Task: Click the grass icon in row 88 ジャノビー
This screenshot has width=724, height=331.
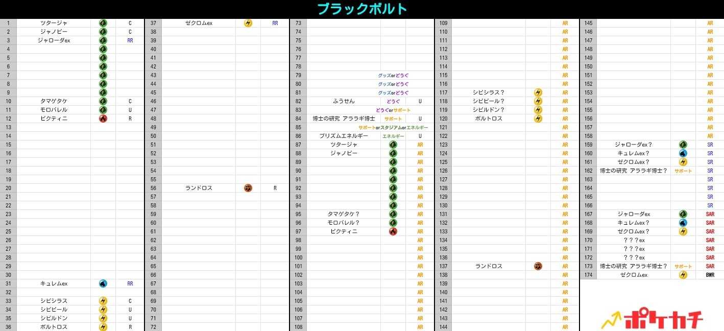Action: click(393, 153)
